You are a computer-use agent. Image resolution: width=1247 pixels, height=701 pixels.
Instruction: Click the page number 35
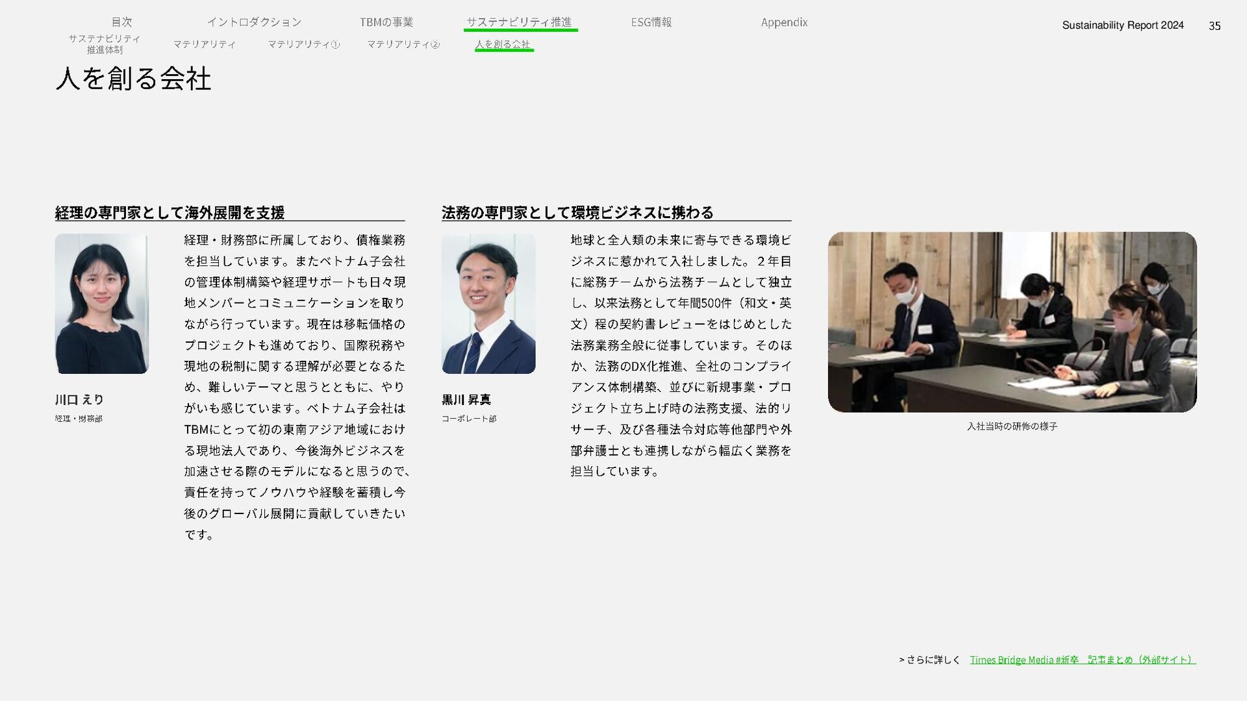point(1214,26)
